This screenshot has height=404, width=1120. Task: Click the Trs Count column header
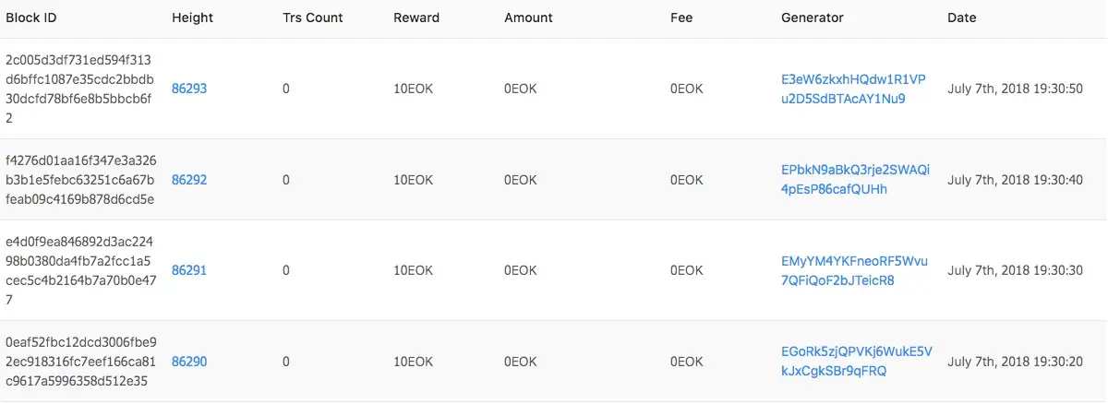(x=312, y=18)
